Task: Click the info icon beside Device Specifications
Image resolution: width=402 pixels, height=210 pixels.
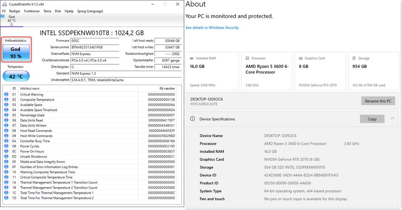Action: (193, 119)
